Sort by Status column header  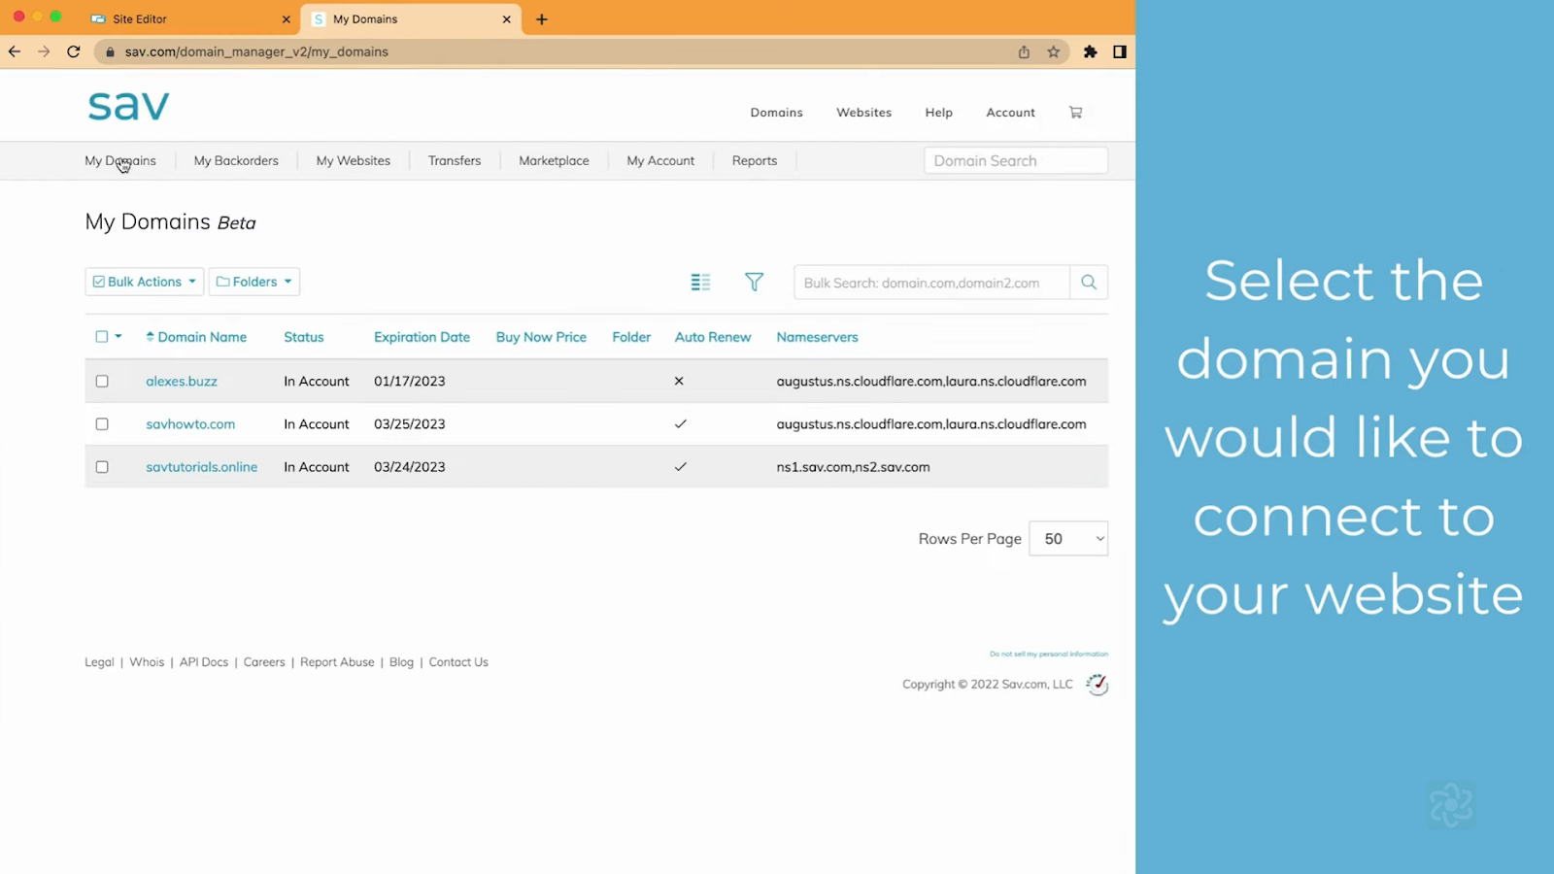click(304, 337)
